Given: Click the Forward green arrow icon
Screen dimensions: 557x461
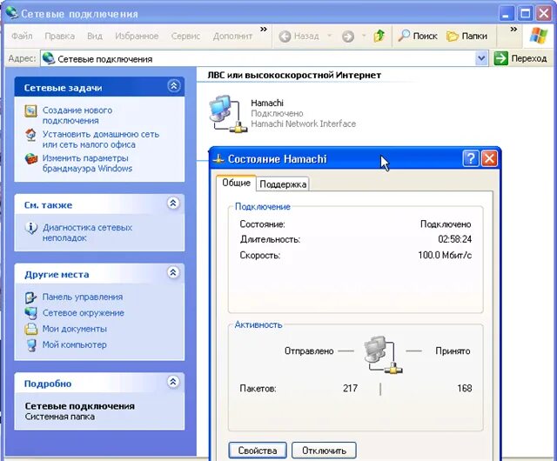Looking at the screenshot, I should coord(348,37).
